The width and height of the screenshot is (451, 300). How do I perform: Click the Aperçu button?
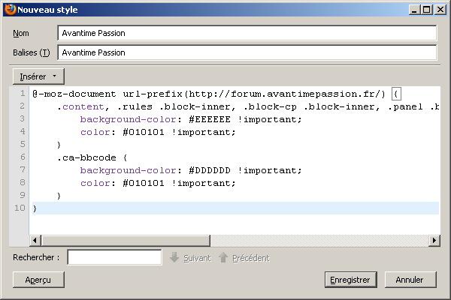click(x=38, y=280)
